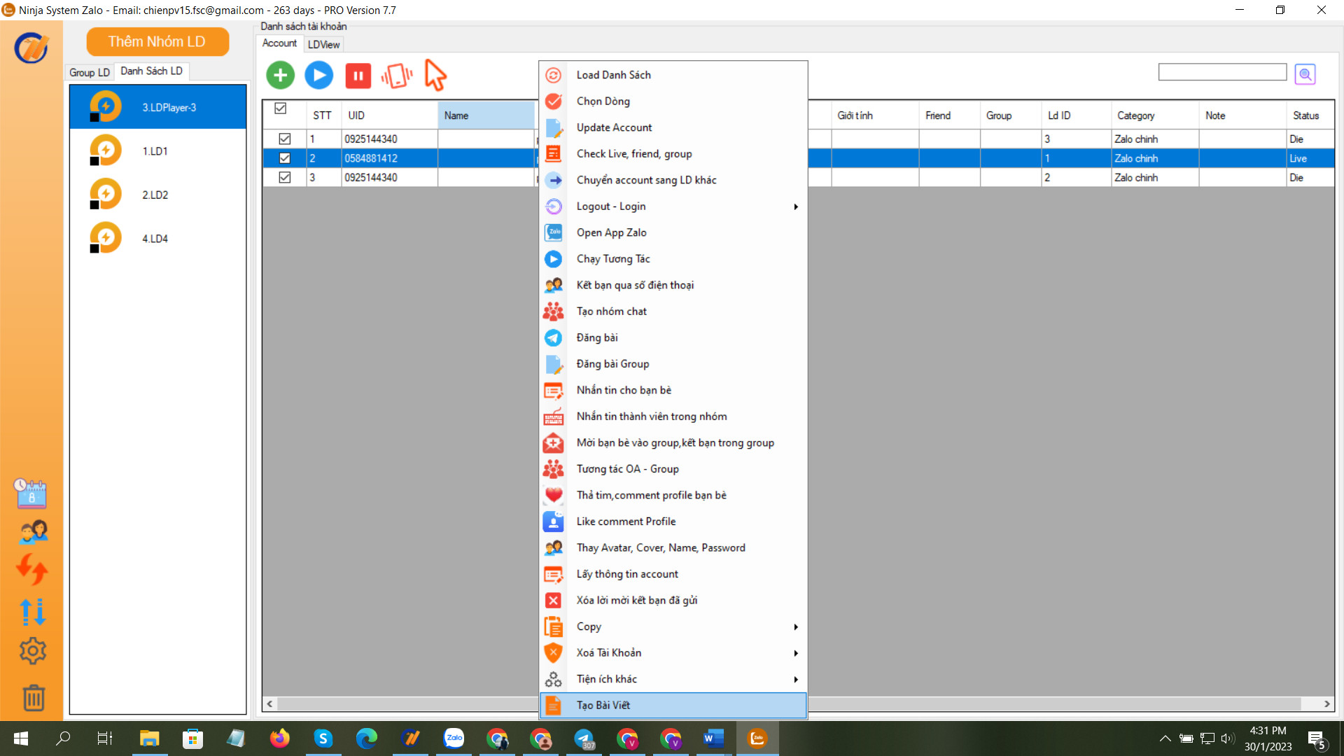Click the Play/Run orange button icon
1344x756 pixels.
[319, 75]
